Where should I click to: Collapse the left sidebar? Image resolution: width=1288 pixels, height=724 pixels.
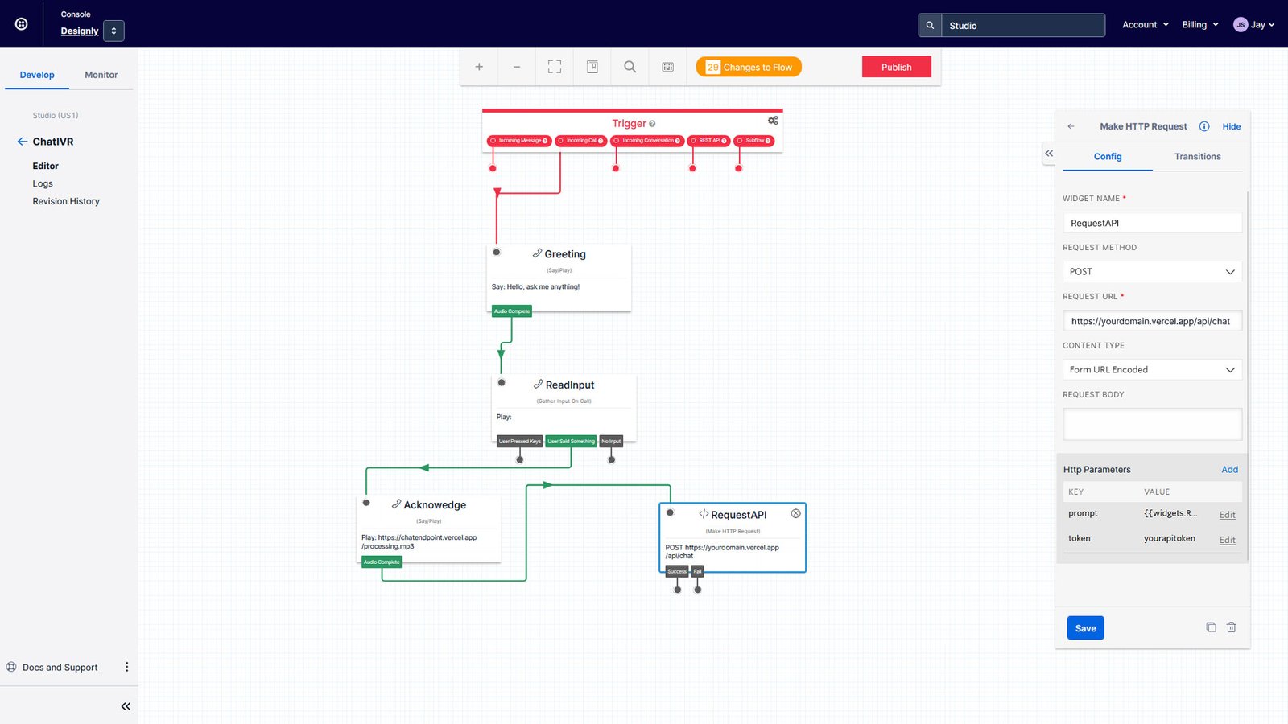(126, 706)
